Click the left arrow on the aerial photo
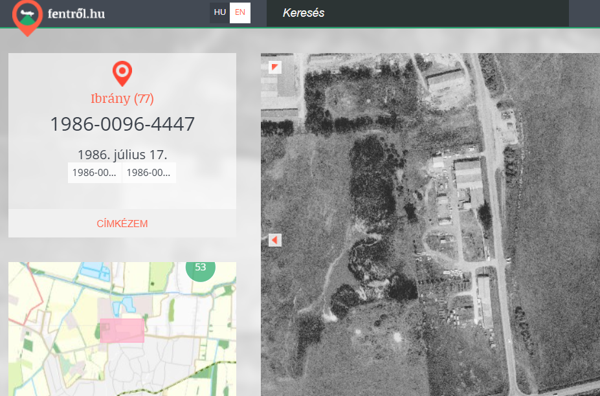The image size is (600, 396). [x=274, y=240]
